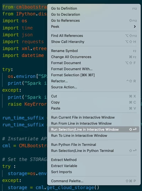142x191 pixels.
Task: Click 'datetime' in the import line
Action: click(33, 56)
